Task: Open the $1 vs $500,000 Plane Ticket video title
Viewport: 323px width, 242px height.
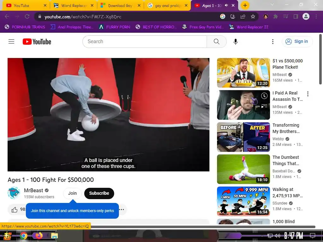Action: click(288, 64)
